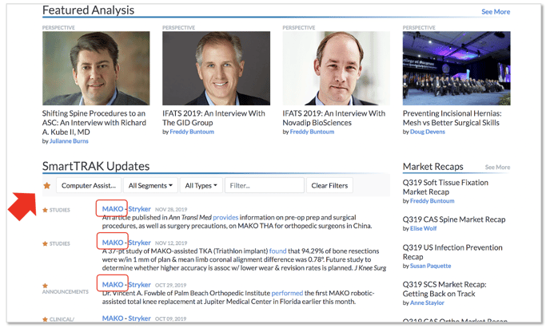Click the Nov 28, 2019 date text
The width and height of the screenshot is (550, 332).
click(x=171, y=209)
